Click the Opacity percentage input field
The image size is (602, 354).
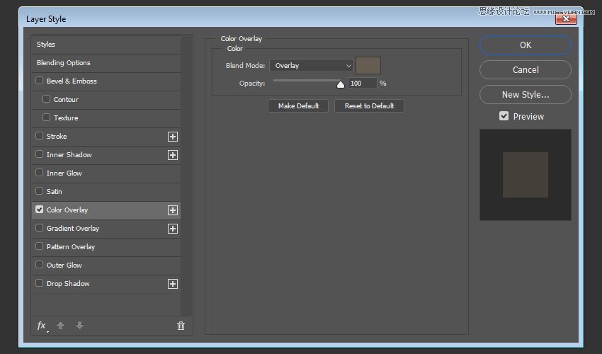tap(362, 84)
